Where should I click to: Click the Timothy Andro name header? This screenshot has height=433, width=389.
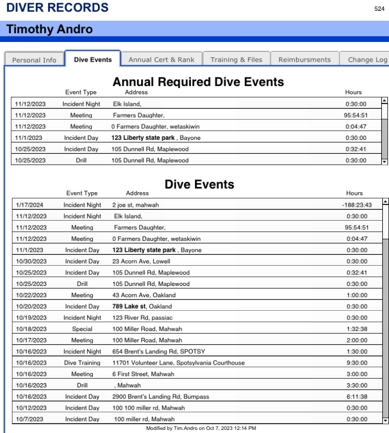pos(49,29)
